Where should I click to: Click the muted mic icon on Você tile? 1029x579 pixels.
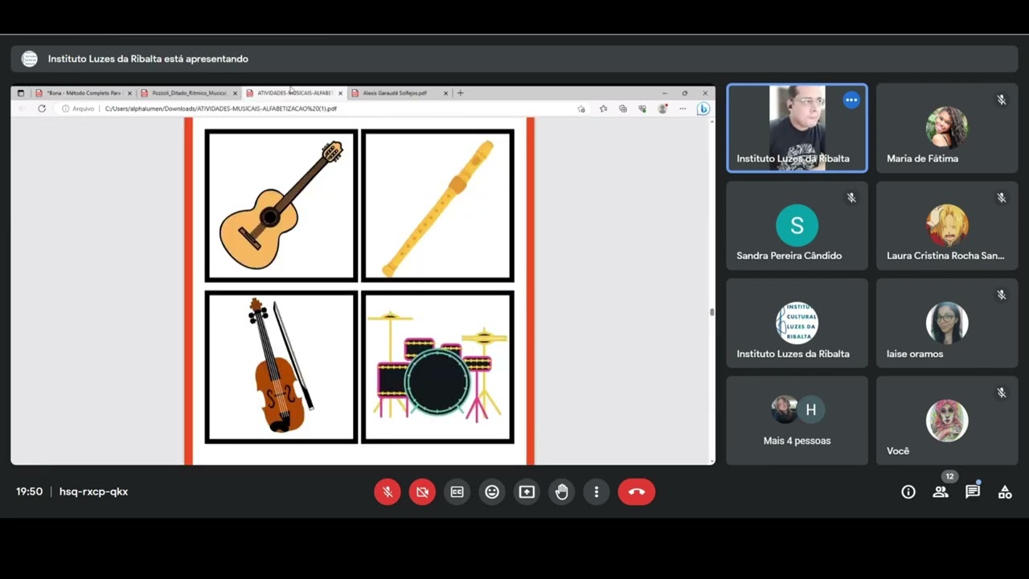[1002, 392]
